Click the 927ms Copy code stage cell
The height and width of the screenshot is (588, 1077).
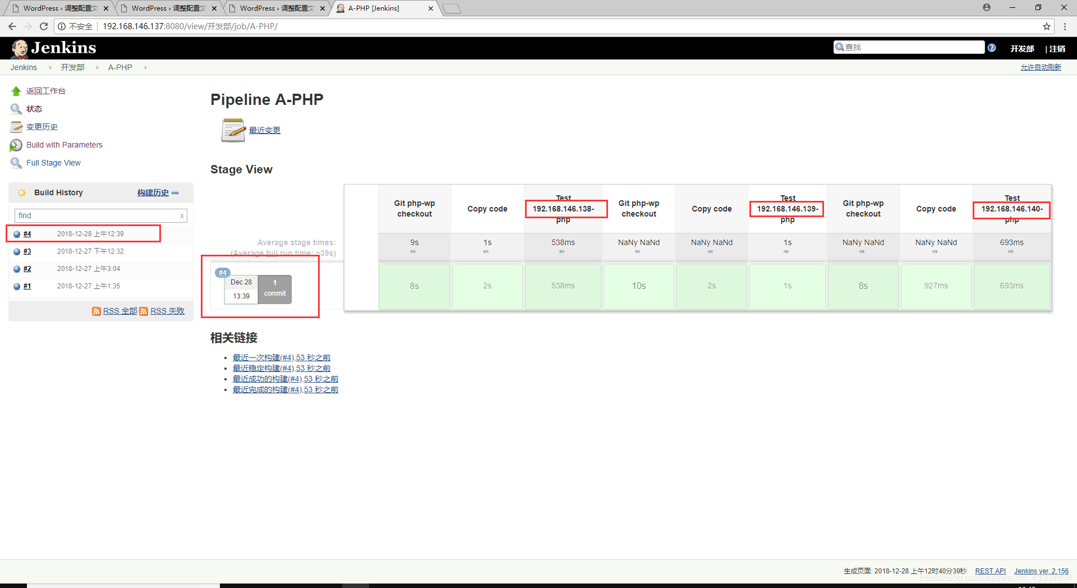936,286
